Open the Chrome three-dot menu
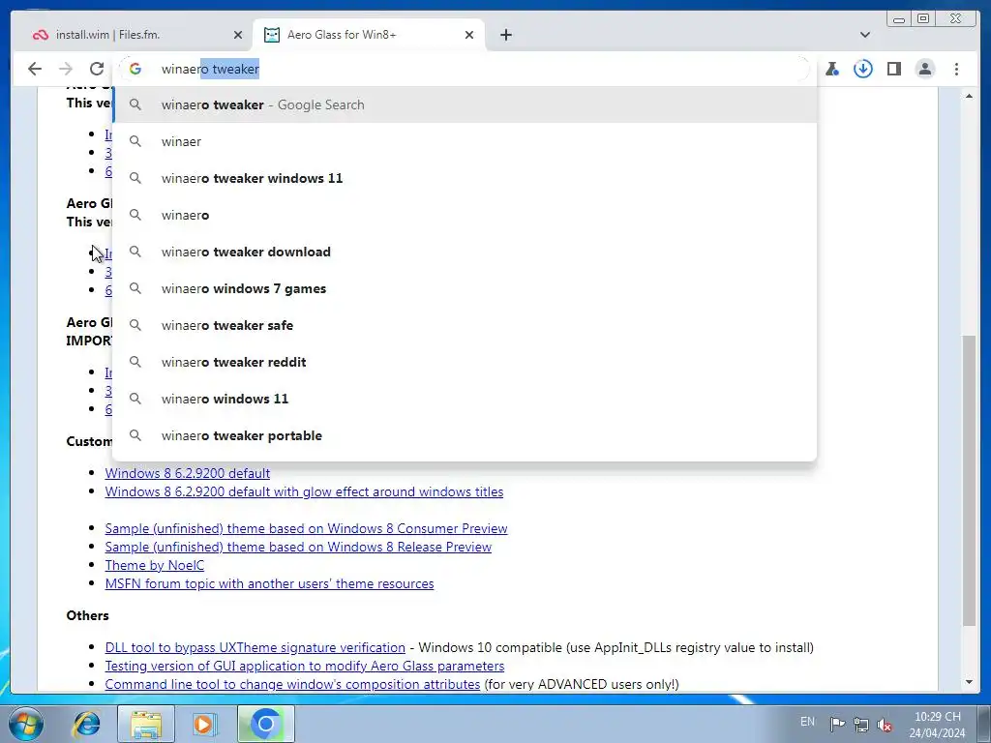Image resolution: width=991 pixels, height=743 pixels. 956,69
